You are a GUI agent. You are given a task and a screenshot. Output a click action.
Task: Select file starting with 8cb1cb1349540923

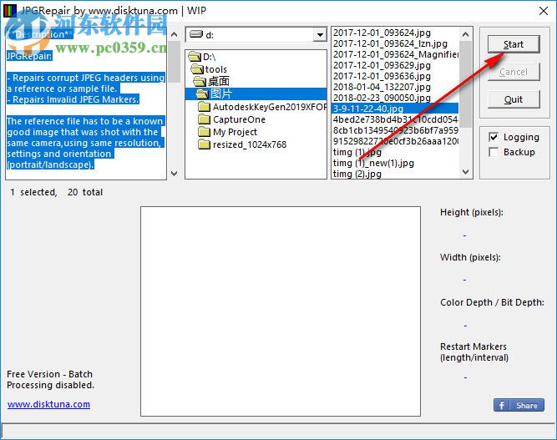pos(395,130)
